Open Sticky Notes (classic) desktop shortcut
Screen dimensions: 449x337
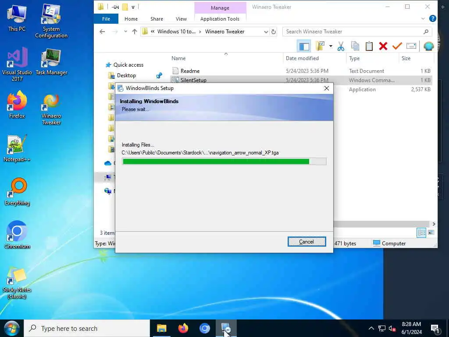[x=17, y=283]
